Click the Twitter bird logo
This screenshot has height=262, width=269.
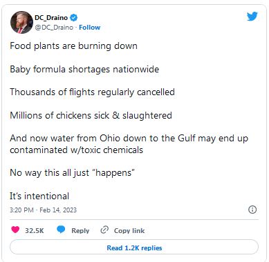252,17
